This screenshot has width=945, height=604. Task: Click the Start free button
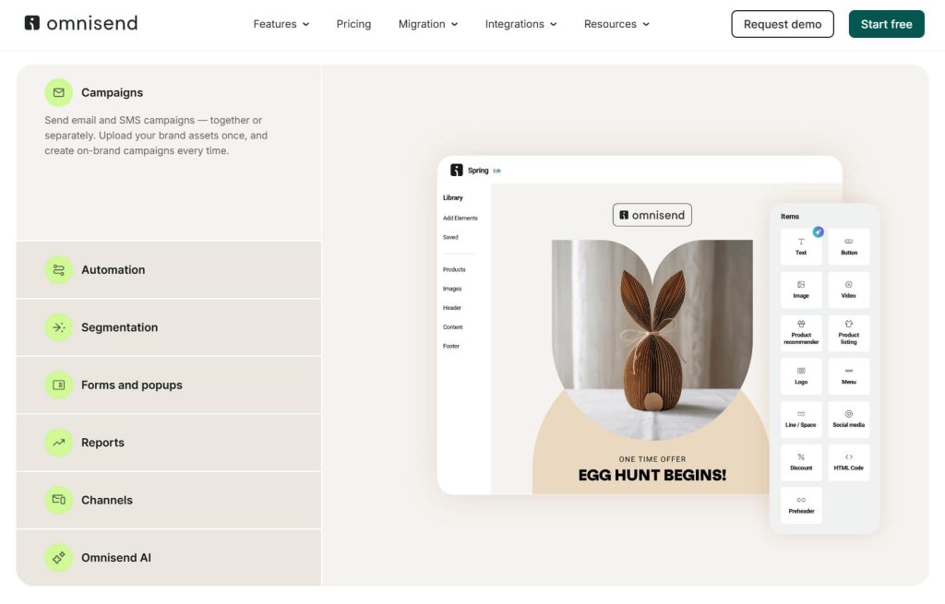(x=886, y=24)
